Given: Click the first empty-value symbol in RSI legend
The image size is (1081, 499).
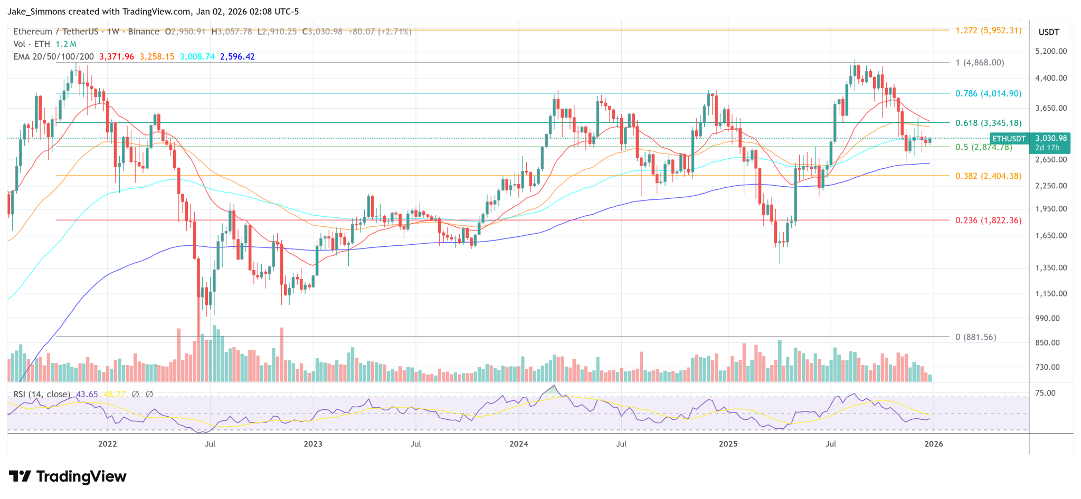Looking at the screenshot, I should point(135,394).
